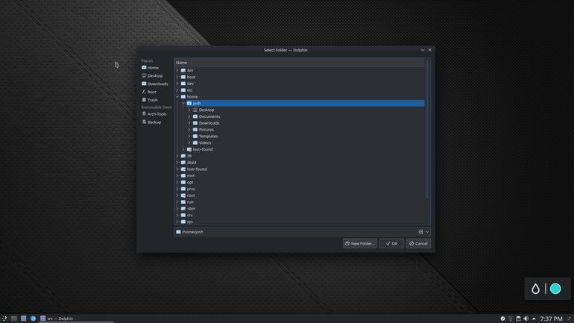Image resolution: width=574 pixels, height=323 pixels.
Task: Go to Root in Places sidebar
Action: click(x=149, y=92)
